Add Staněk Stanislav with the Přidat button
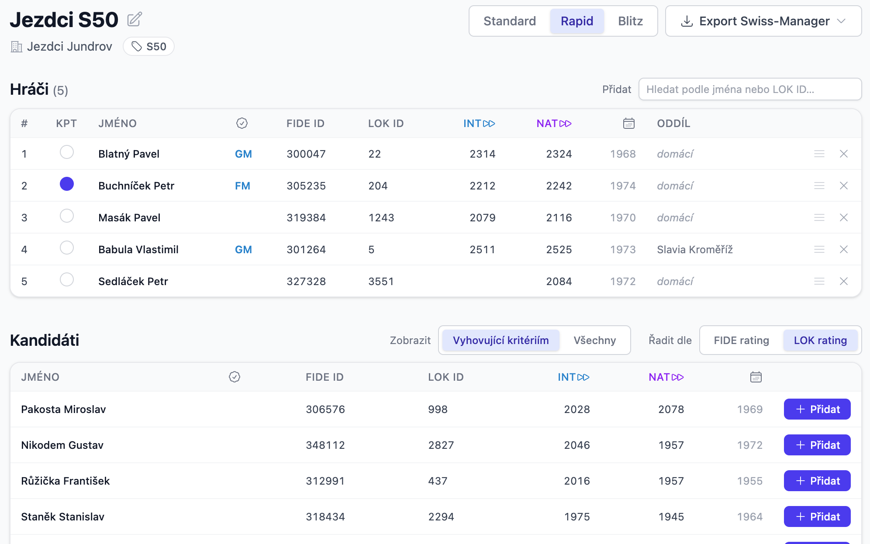The width and height of the screenshot is (870, 544). coord(817,516)
